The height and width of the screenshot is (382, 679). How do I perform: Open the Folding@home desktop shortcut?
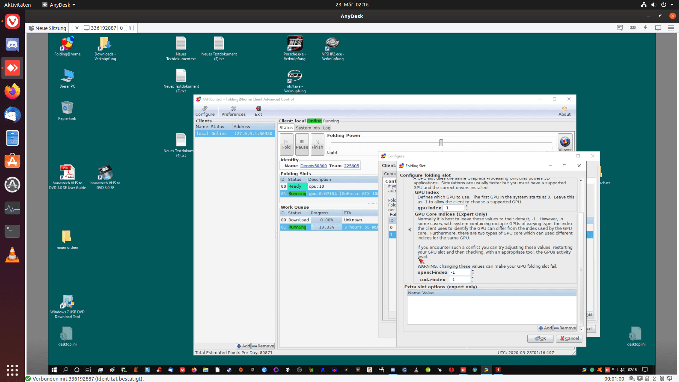tap(67, 46)
